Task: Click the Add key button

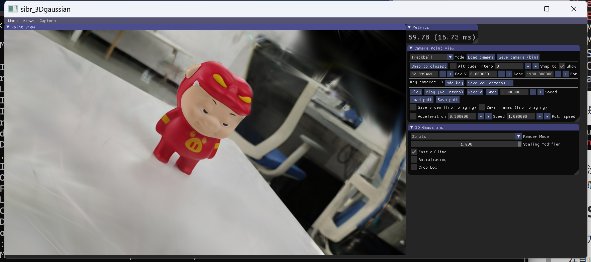Action: pyautogui.click(x=455, y=83)
